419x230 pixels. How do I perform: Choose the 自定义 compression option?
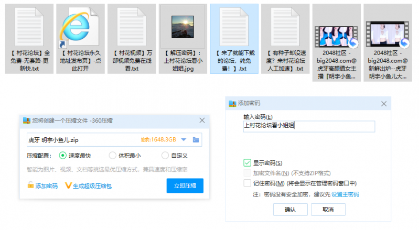tap(165, 155)
